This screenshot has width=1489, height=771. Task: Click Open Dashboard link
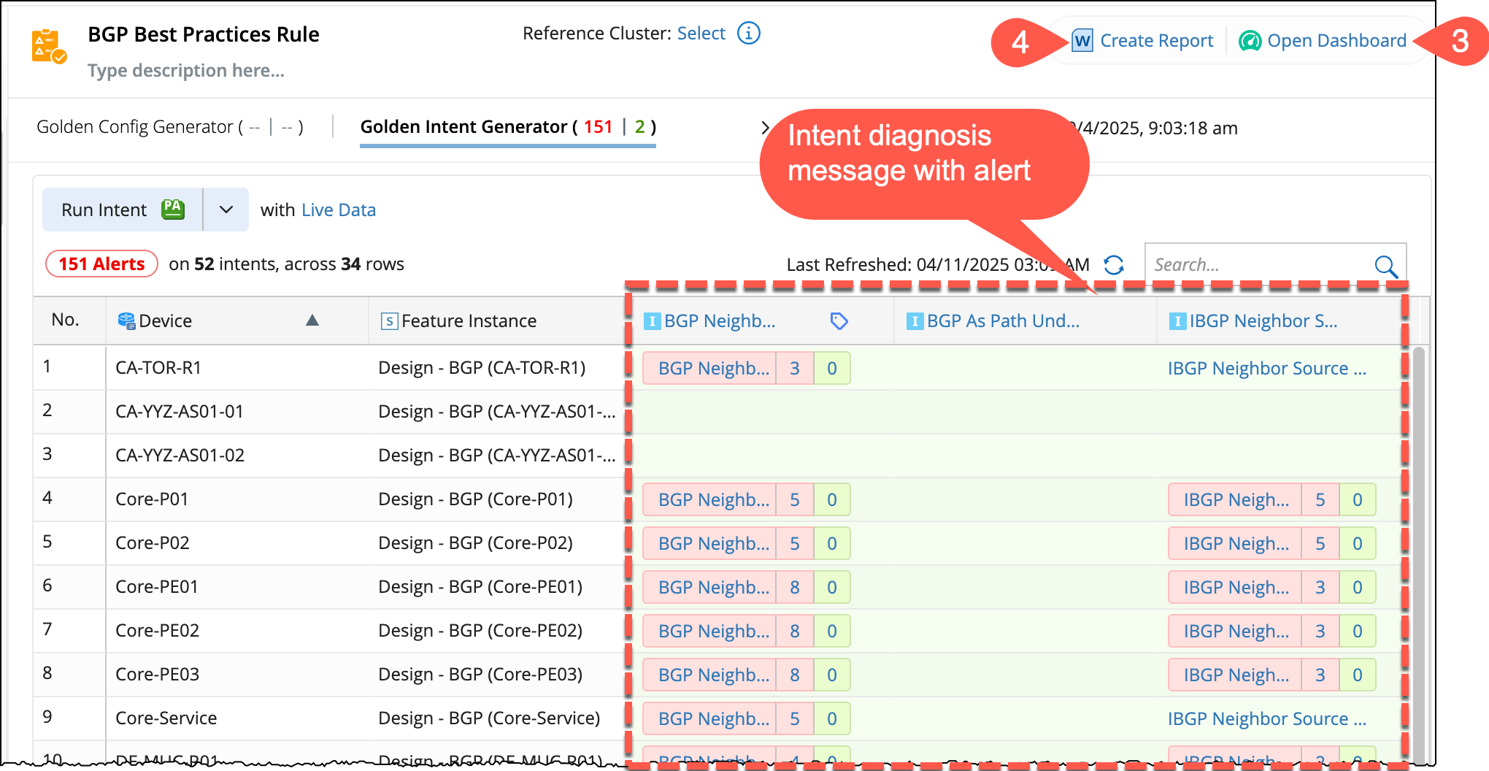pyautogui.click(x=1336, y=41)
